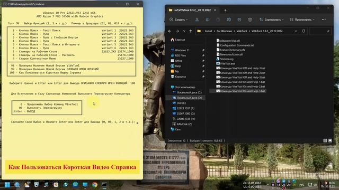Select Команды ViveTool On and Help-3.bat
Viewport: 339px width, 190px height.
[x=240, y=91]
